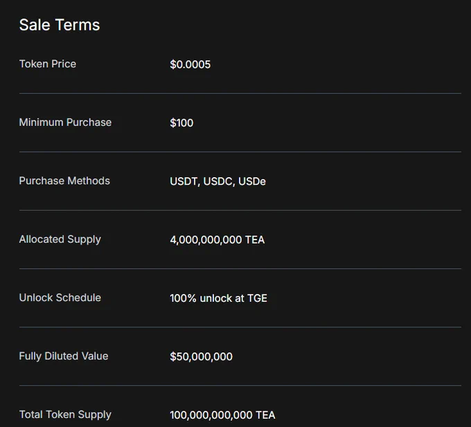Click the divider below Minimum Purchase row
The width and height of the screenshot is (471, 427).
point(240,152)
